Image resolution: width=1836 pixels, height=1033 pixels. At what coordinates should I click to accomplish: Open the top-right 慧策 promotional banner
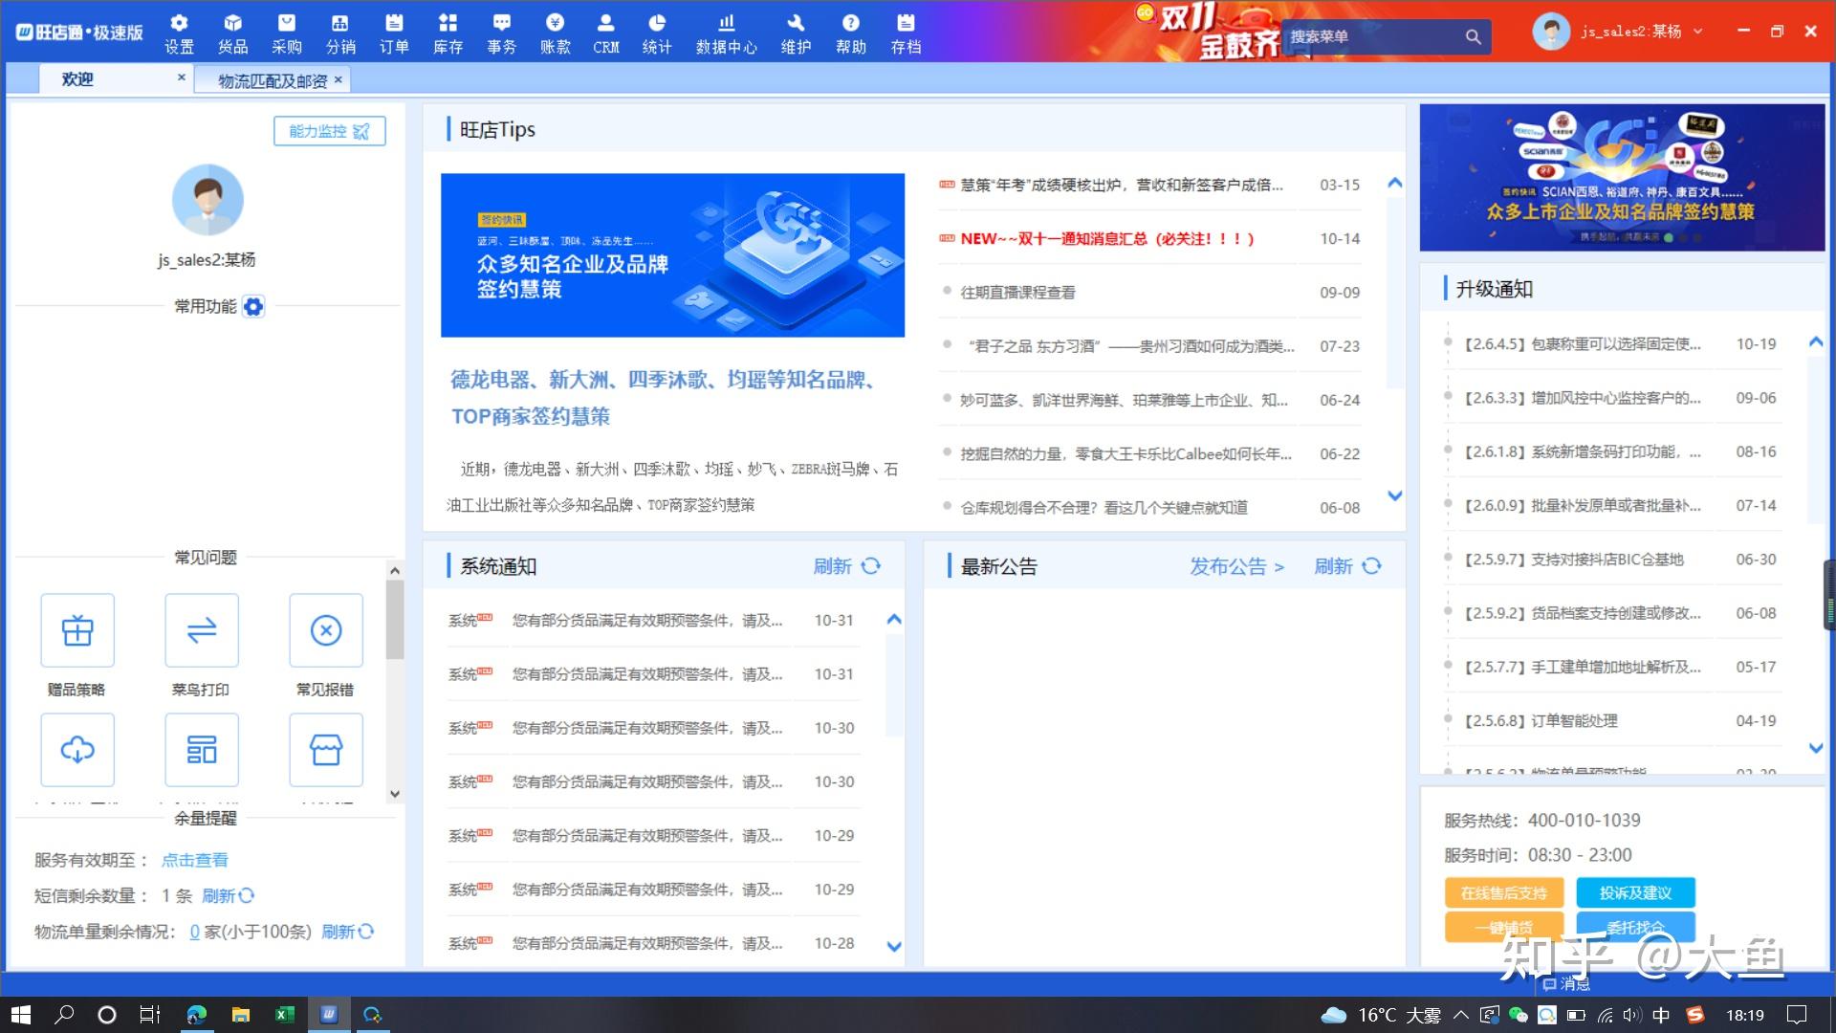click(x=1622, y=178)
